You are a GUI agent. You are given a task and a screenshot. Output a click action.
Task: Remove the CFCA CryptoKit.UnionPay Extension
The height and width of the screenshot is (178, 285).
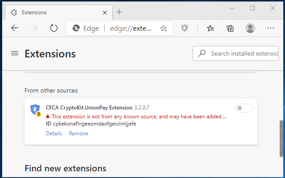tap(78, 133)
